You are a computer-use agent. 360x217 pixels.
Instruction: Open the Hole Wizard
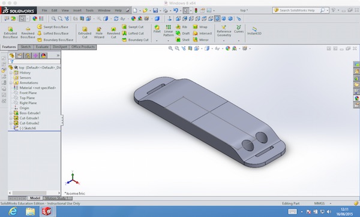coord(99,32)
